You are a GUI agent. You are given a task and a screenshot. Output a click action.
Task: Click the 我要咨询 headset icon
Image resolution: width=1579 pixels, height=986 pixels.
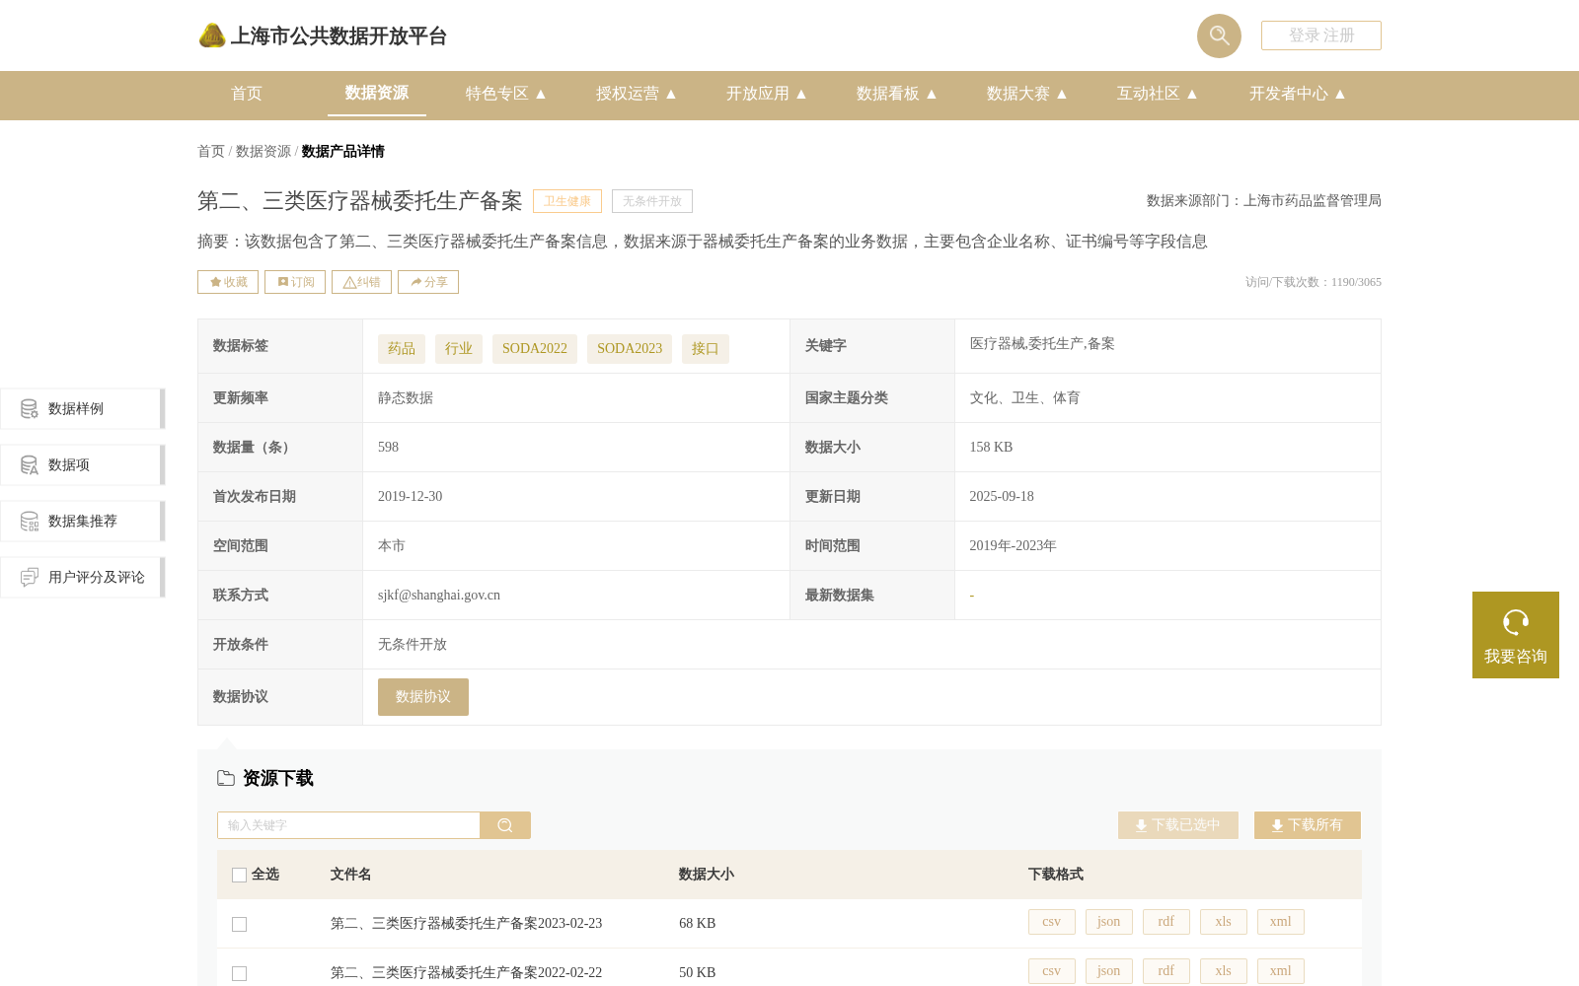pyautogui.click(x=1516, y=622)
